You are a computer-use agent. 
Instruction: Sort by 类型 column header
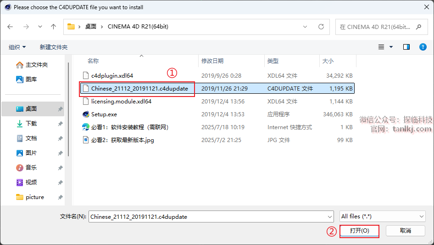tap(273, 61)
